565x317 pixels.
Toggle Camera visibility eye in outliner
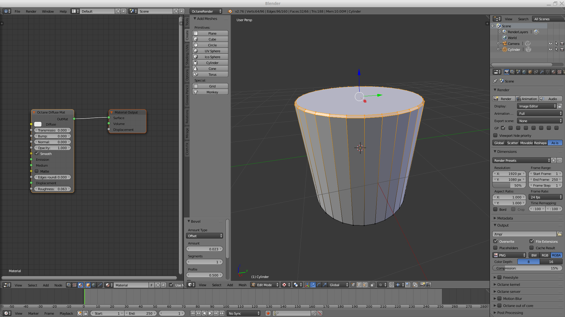(550, 43)
